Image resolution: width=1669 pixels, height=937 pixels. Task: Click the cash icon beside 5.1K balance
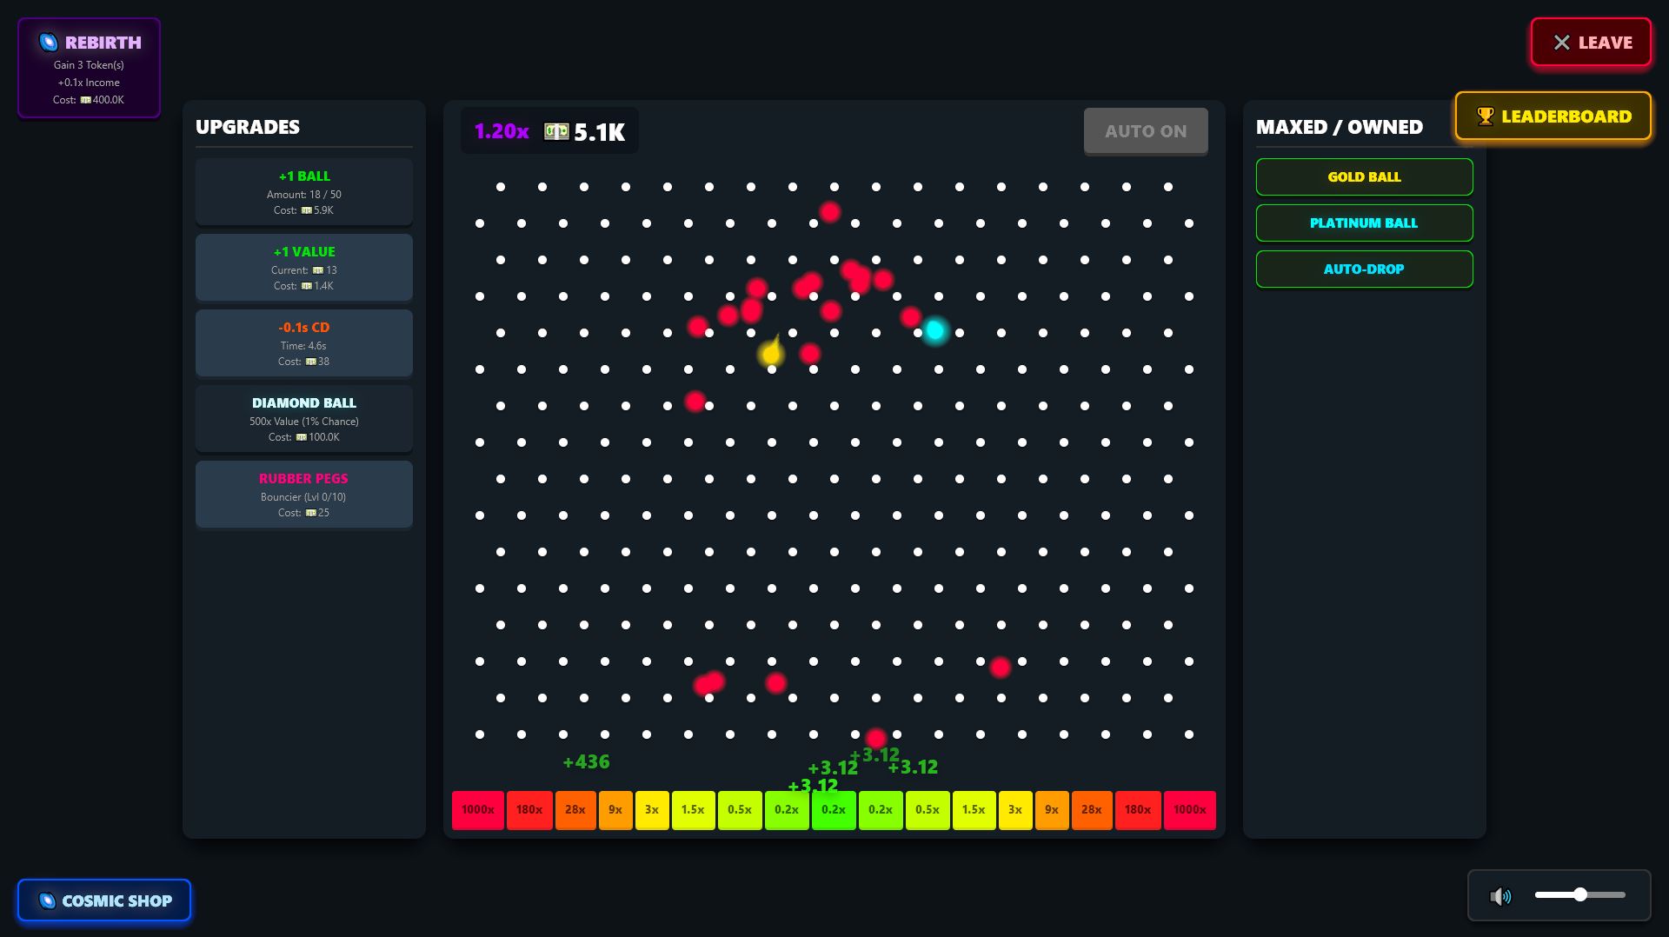coord(556,131)
